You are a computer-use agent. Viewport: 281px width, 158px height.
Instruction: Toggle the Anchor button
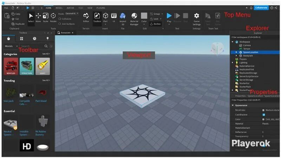156,24
